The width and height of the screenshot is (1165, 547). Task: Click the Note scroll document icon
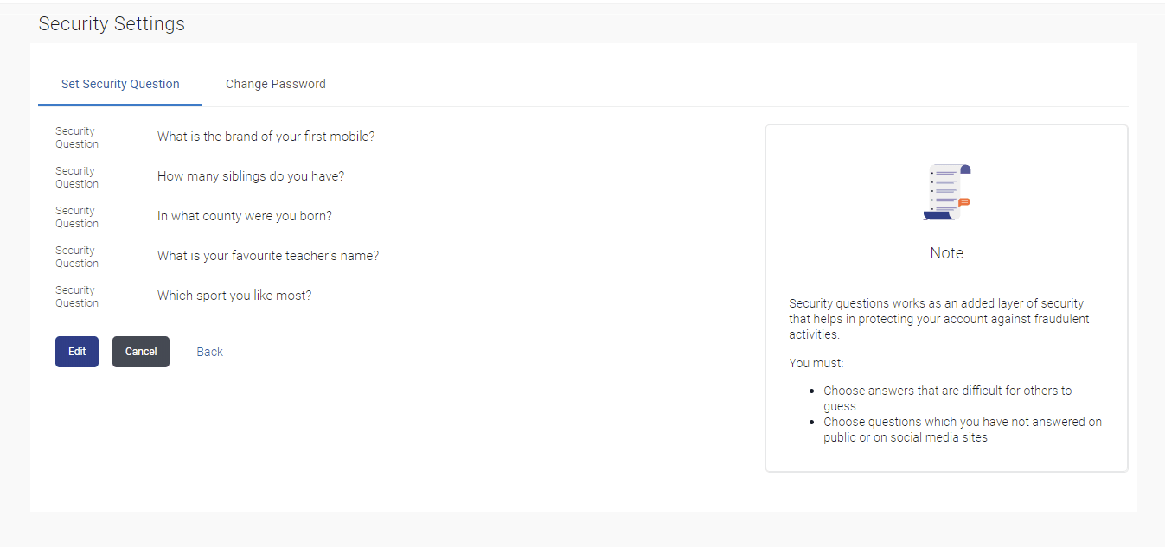pos(946,192)
